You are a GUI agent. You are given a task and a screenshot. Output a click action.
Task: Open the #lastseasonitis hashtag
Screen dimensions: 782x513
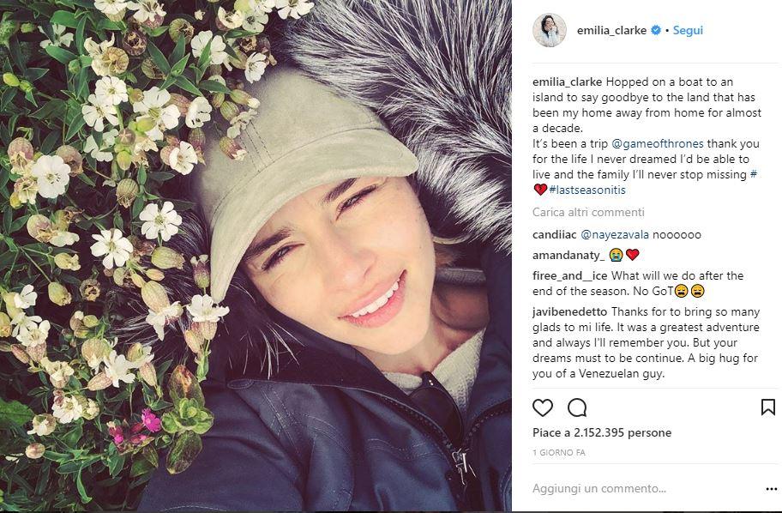pyautogui.click(x=587, y=190)
